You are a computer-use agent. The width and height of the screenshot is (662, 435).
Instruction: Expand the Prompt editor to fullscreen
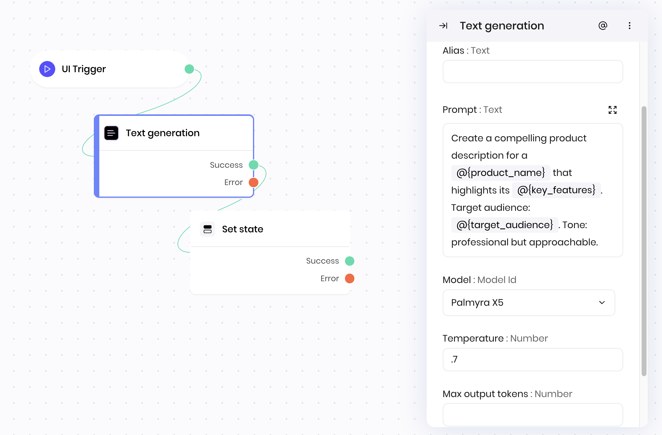(x=613, y=110)
